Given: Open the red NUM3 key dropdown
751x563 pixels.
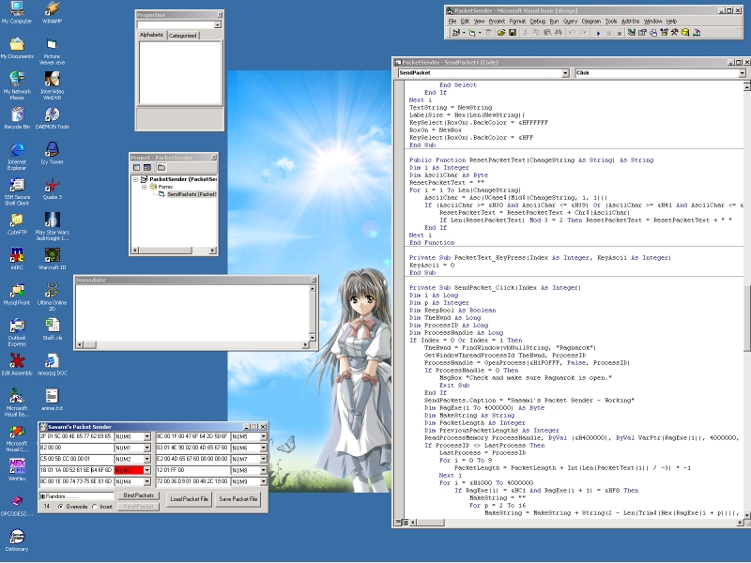Looking at the screenshot, I should tap(147, 471).
